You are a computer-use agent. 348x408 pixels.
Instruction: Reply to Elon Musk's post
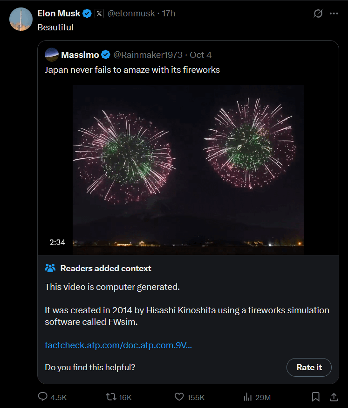tap(43, 397)
